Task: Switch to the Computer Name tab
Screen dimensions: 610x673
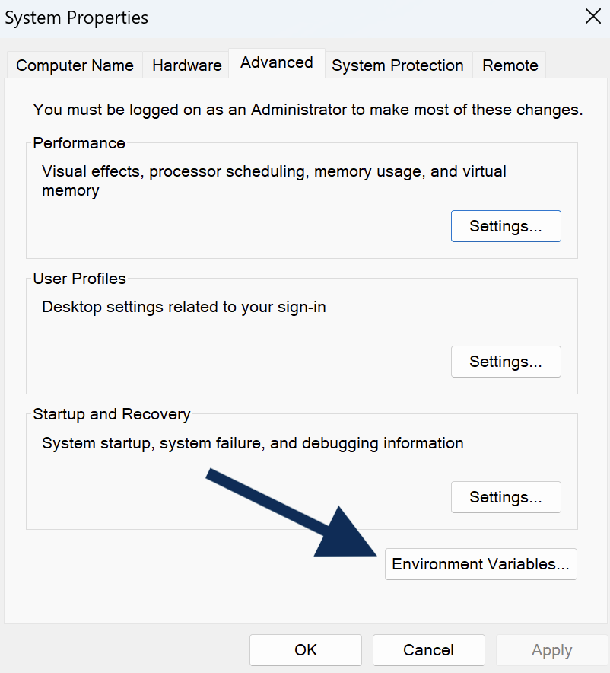Action: 75,65
